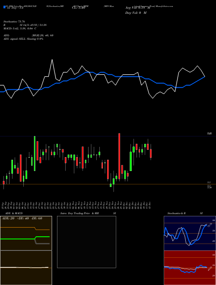Select the '12 Day = 5.4' legend text
This screenshot has height=285, width=216.
pyautogui.click(x=15, y=8)
